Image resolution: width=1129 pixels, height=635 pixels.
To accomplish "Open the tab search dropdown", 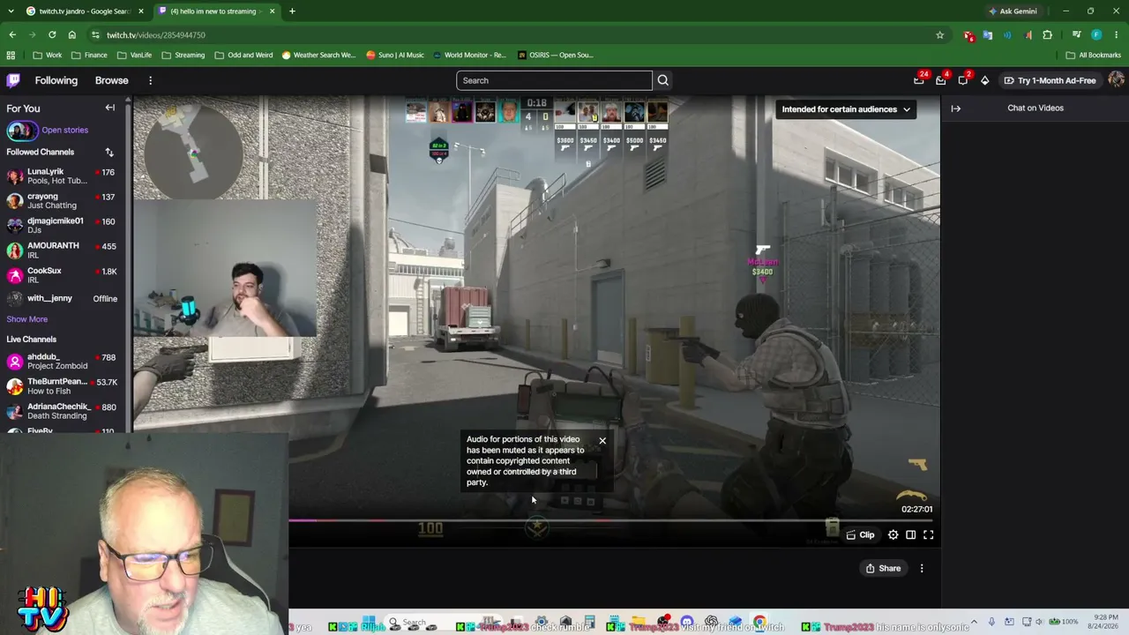I will pos(11,11).
